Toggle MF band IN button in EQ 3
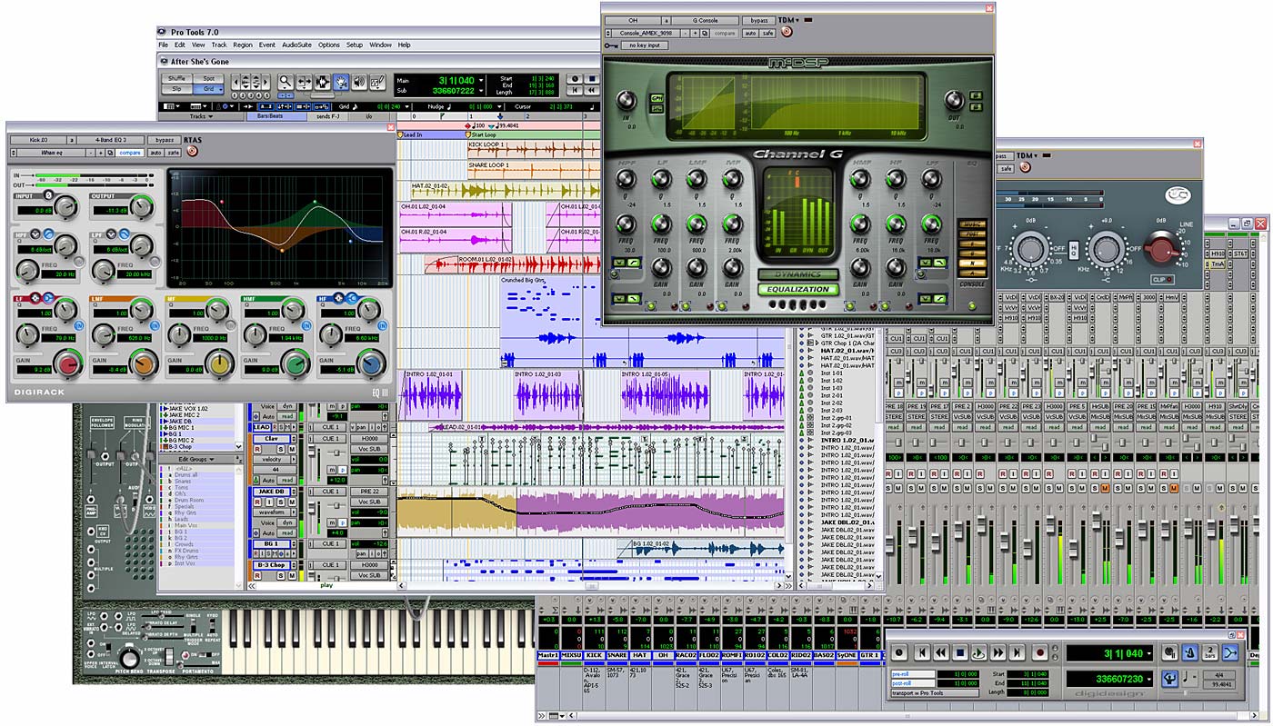This screenshot has height=726, width=1273. coord(231,325)
